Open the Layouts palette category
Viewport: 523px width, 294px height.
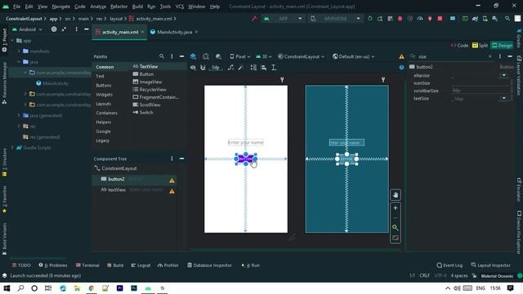pos(104,104)
